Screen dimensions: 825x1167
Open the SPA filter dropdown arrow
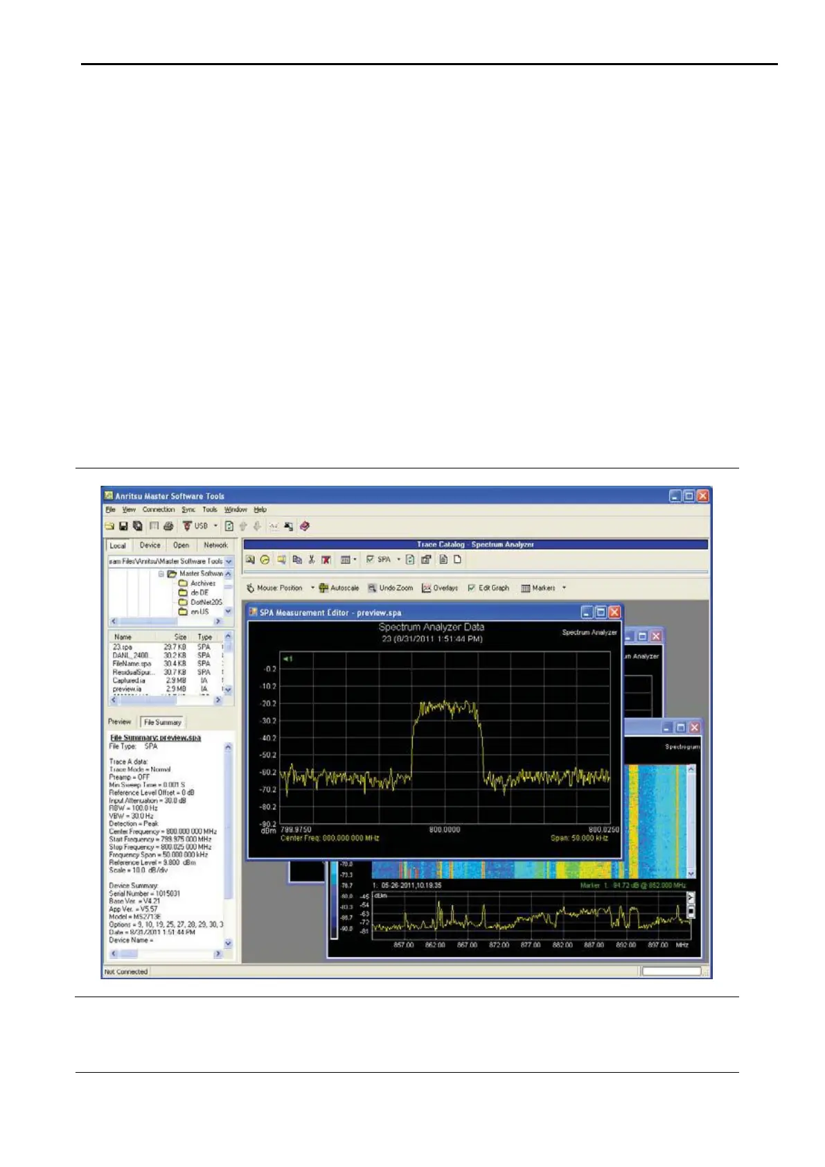point(398,559)
